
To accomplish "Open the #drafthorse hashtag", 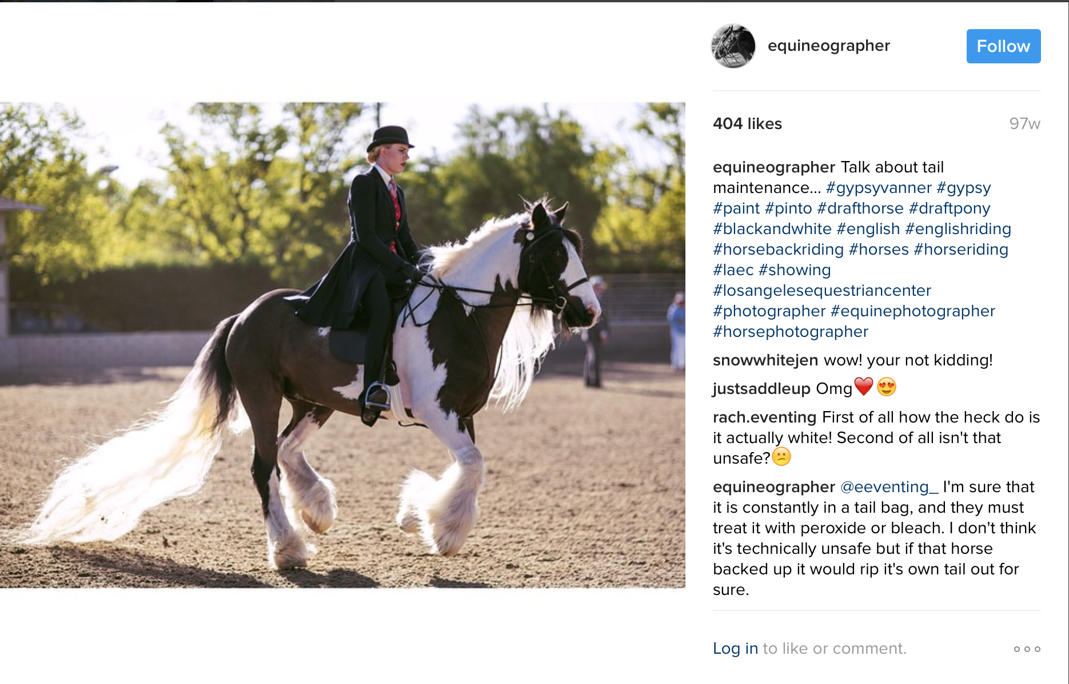I will pos(860,208).
